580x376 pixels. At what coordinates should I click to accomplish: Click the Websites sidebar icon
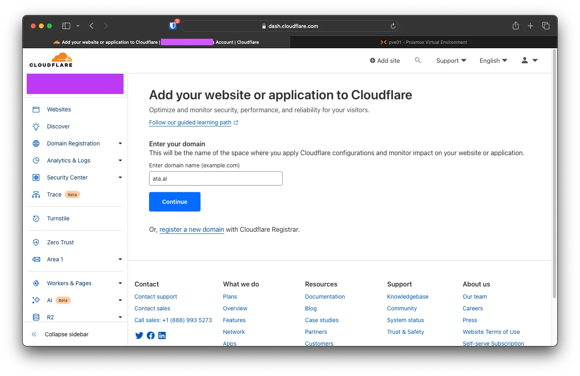click(x=36, y=109)
